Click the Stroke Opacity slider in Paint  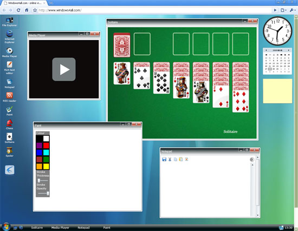(43, 193)
